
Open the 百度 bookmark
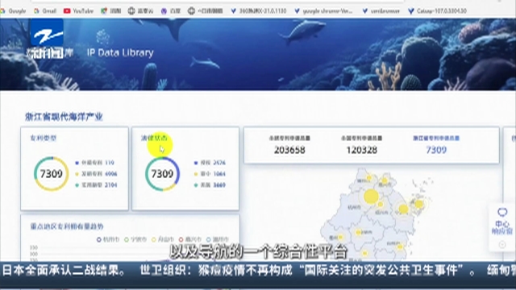pyautogui.click(x=171, y=10)
